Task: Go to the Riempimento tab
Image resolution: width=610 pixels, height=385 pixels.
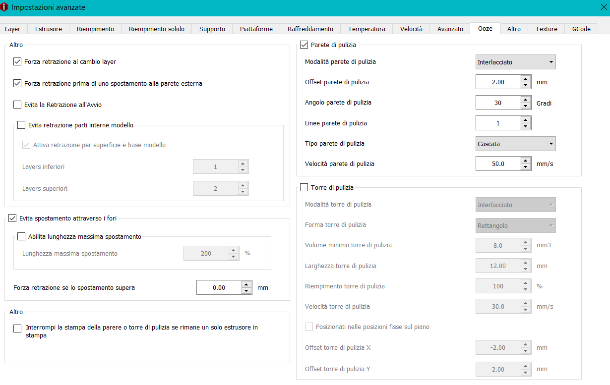Action: point(95,29)
